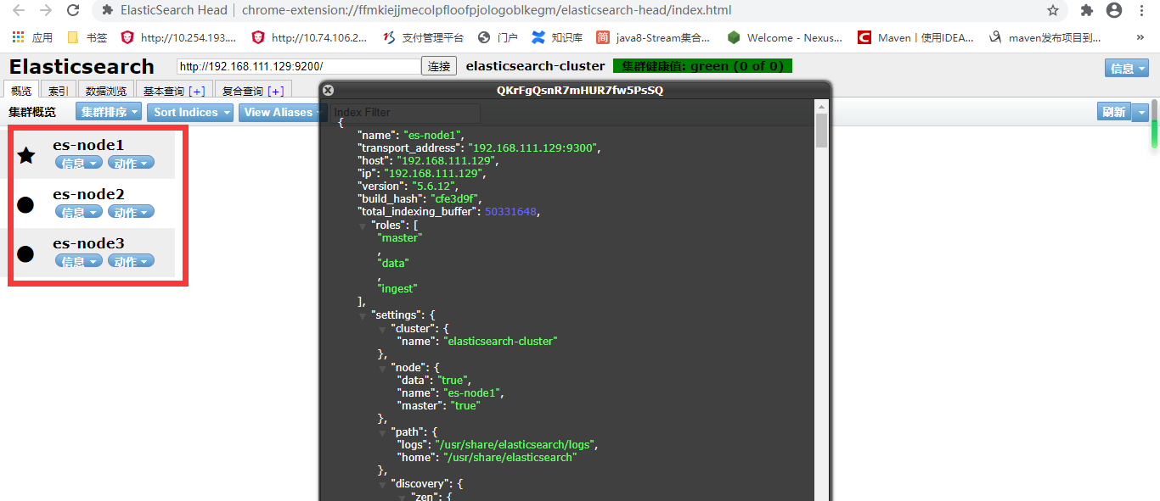Open the View Aliases dropdown
The image size is (1160, 501).
point(281,112)
